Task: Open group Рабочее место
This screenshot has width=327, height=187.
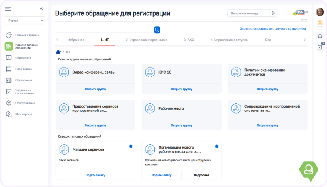Action: (x=181, y=125)
